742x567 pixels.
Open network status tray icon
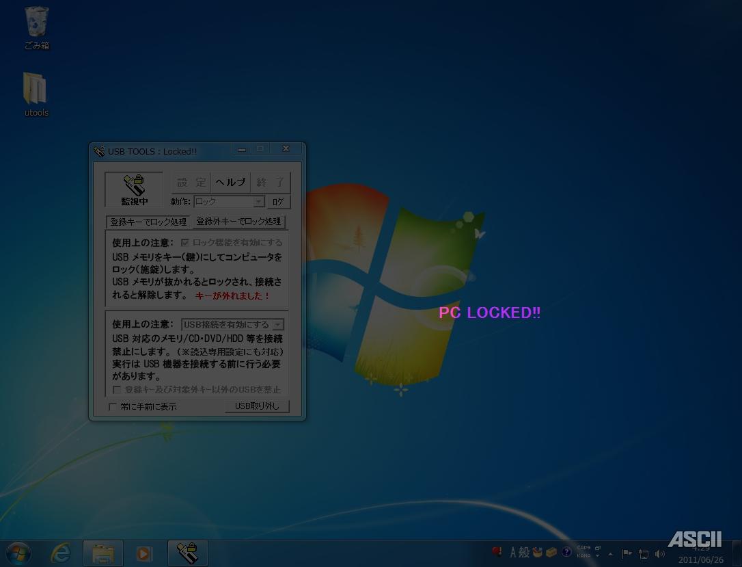(x=644, y=554)
